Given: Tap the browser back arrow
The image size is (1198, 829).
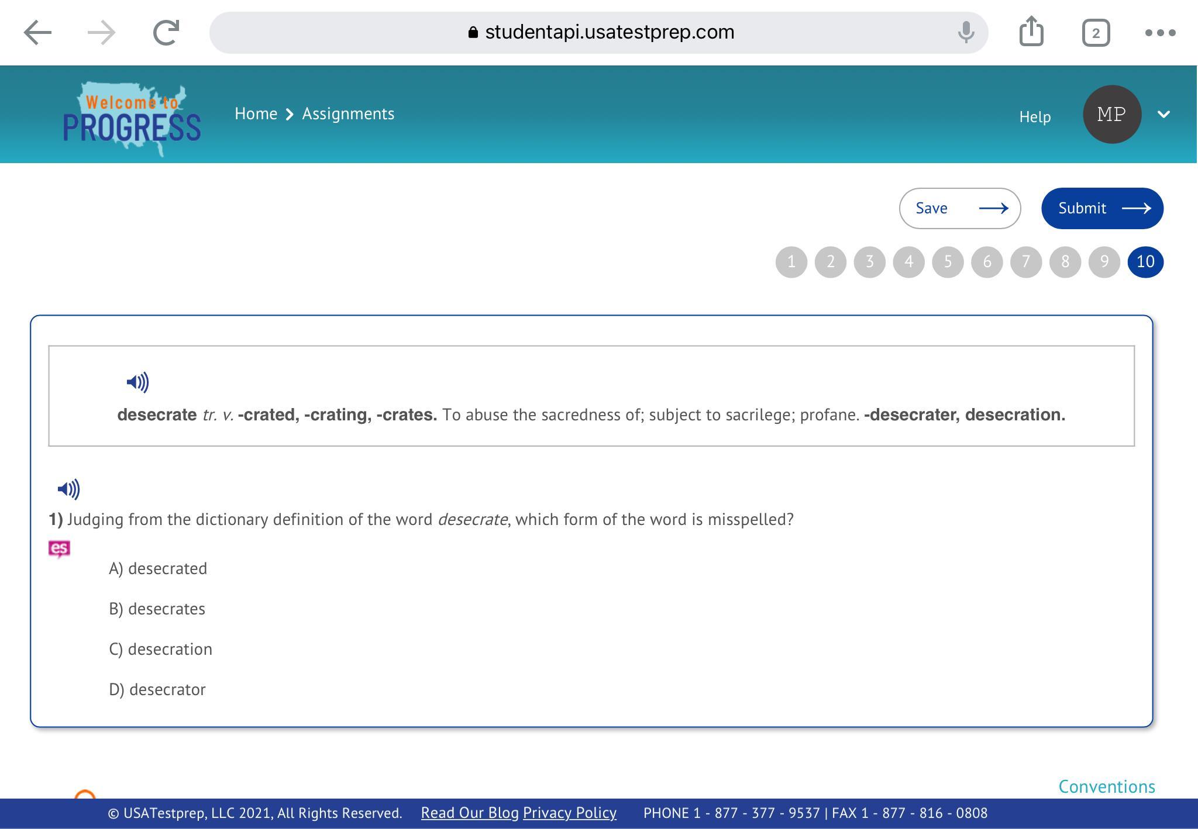Looking at the screenshot, I should pos(37,33).
